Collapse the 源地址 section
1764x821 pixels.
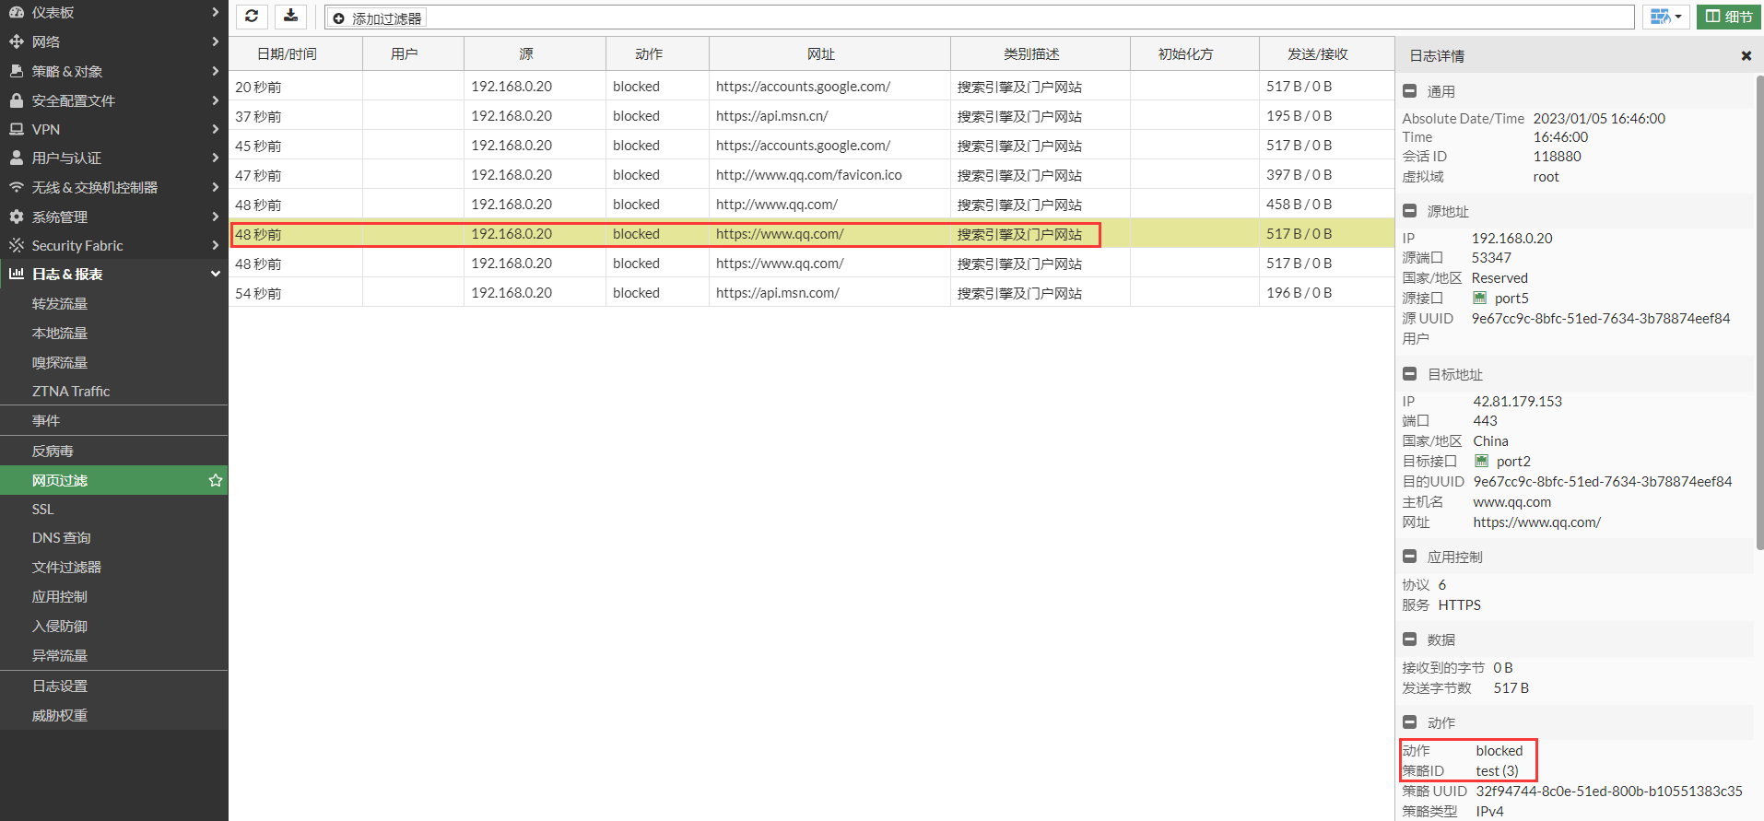click(1409, 211)
